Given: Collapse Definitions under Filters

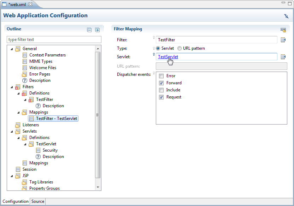Looking at the screenshot, I should [x=18, y=93].
